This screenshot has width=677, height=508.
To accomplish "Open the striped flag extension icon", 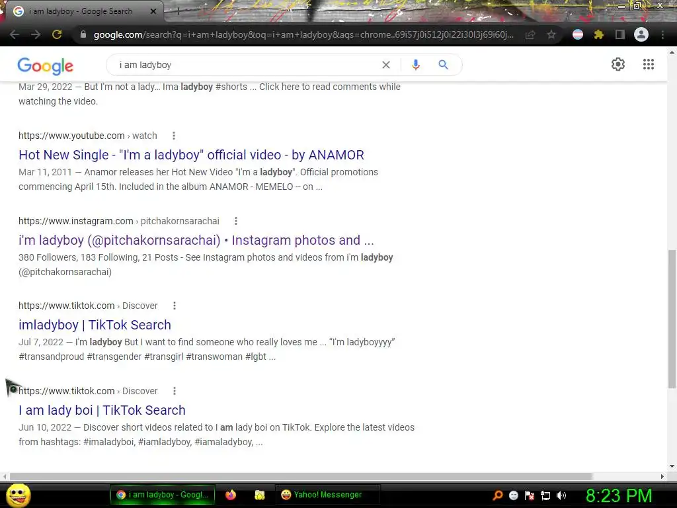I will pyautogui.click(x=578, y=34).
